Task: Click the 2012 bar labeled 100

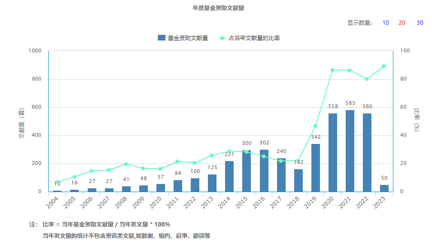Action: (x=195, y=185)
